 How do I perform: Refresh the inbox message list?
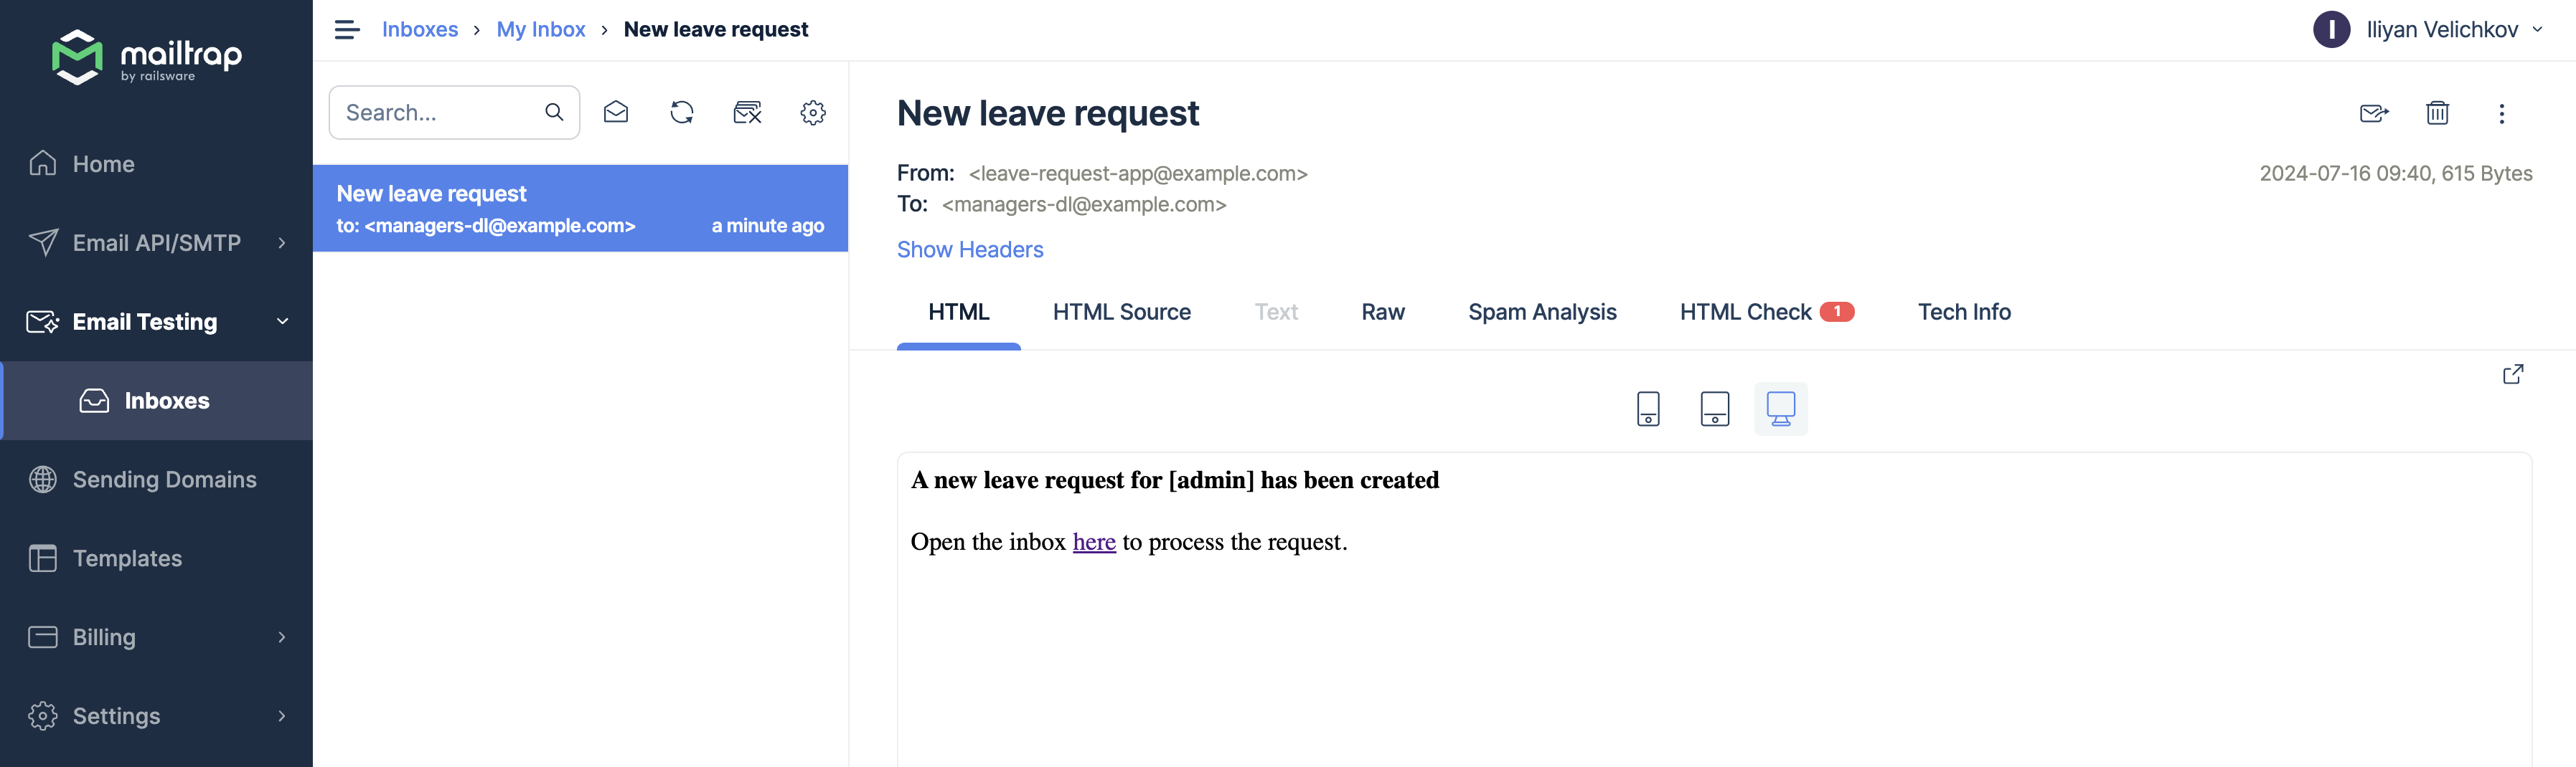pos(682,113)
